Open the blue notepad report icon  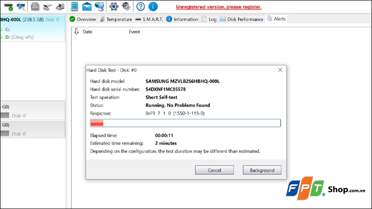[x=74, y=7]
